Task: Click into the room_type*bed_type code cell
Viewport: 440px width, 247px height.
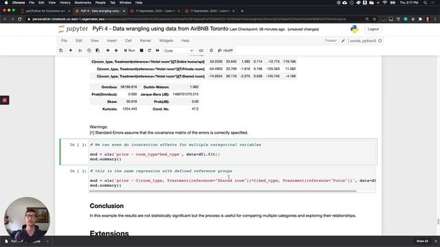Action: coord(232,152)
